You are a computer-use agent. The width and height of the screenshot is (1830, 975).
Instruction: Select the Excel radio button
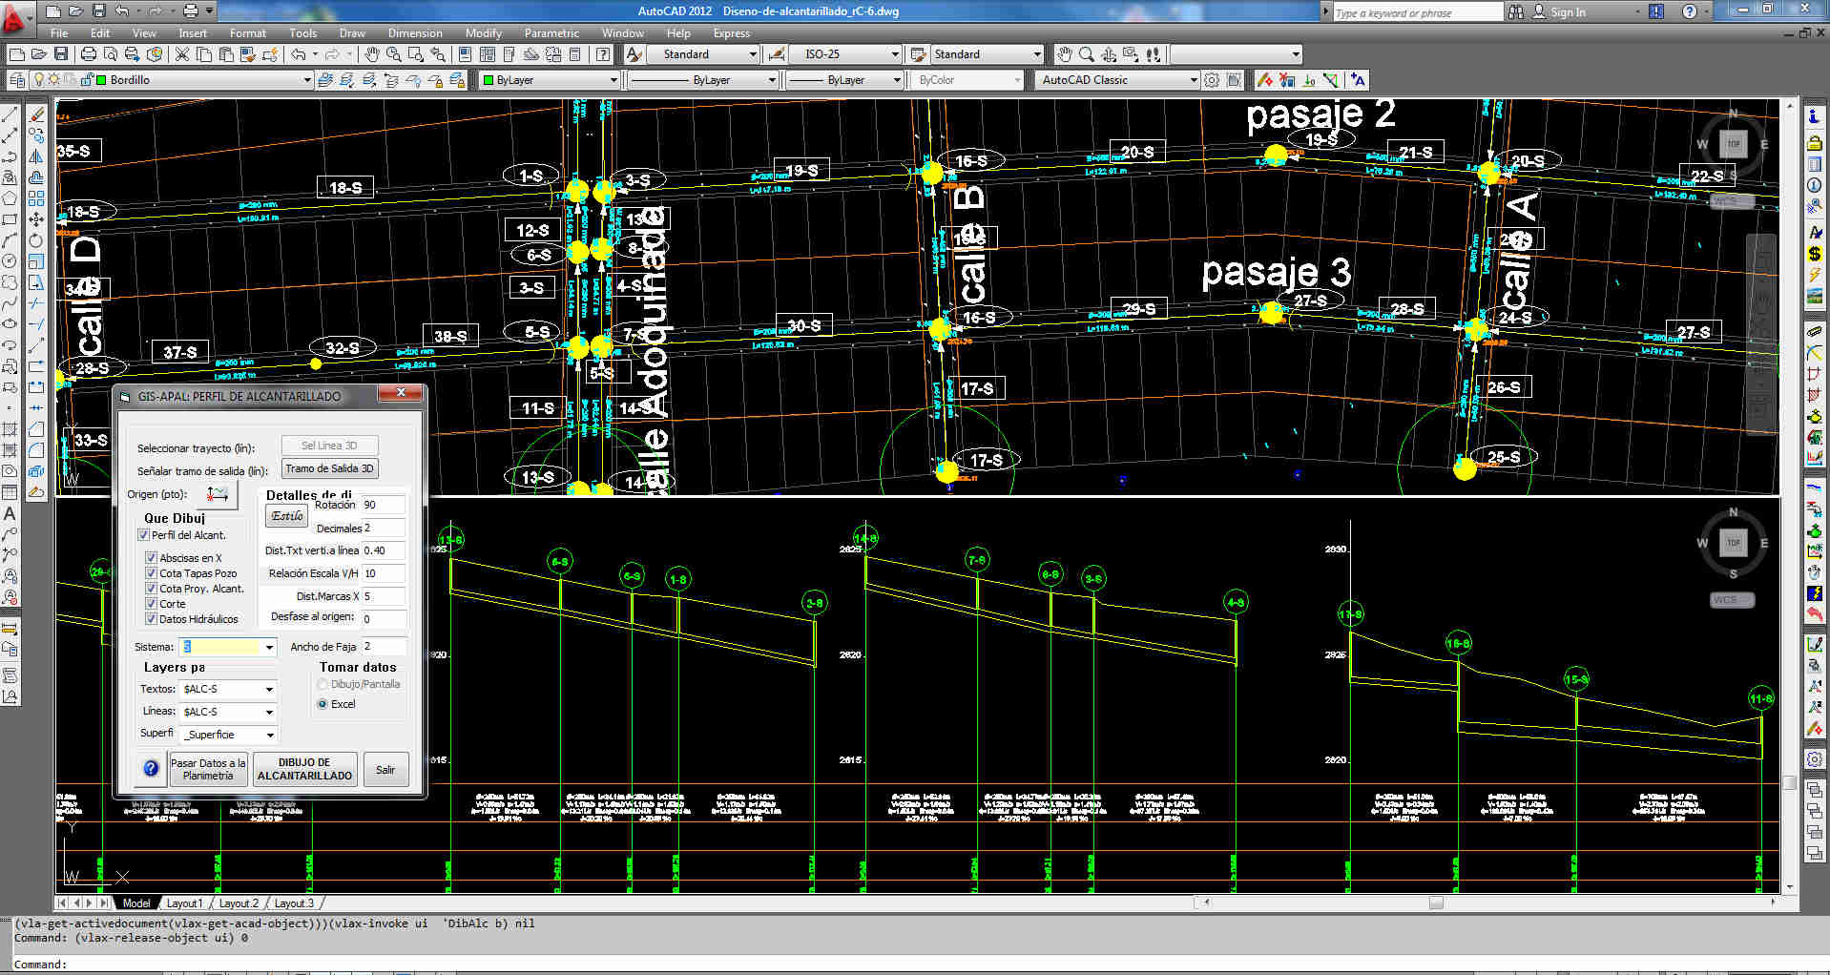click(322, 704)
